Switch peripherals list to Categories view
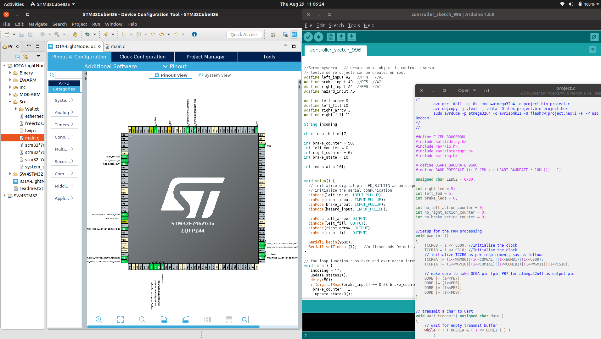This screenshot has width=601, height=339. point(64,89)
